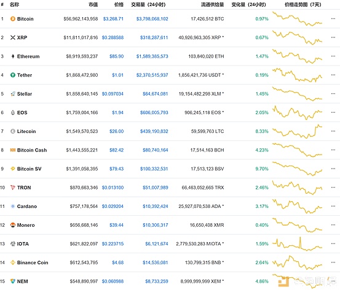Click the Tether logo icon
This screenshot has height=290, width=340.
13,75
